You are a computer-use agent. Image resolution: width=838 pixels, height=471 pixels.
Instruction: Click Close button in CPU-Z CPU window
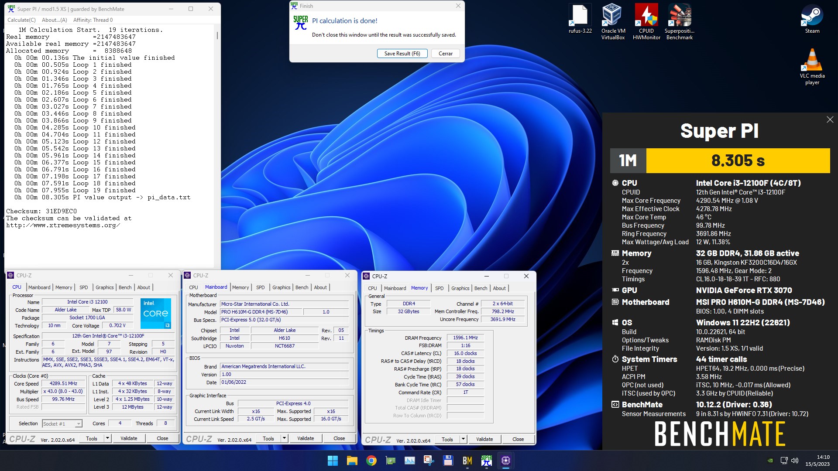[x=162, y=438]
